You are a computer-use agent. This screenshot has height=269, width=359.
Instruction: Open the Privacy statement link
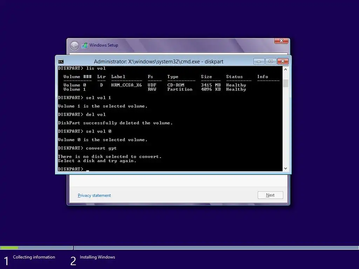(94, 195)
